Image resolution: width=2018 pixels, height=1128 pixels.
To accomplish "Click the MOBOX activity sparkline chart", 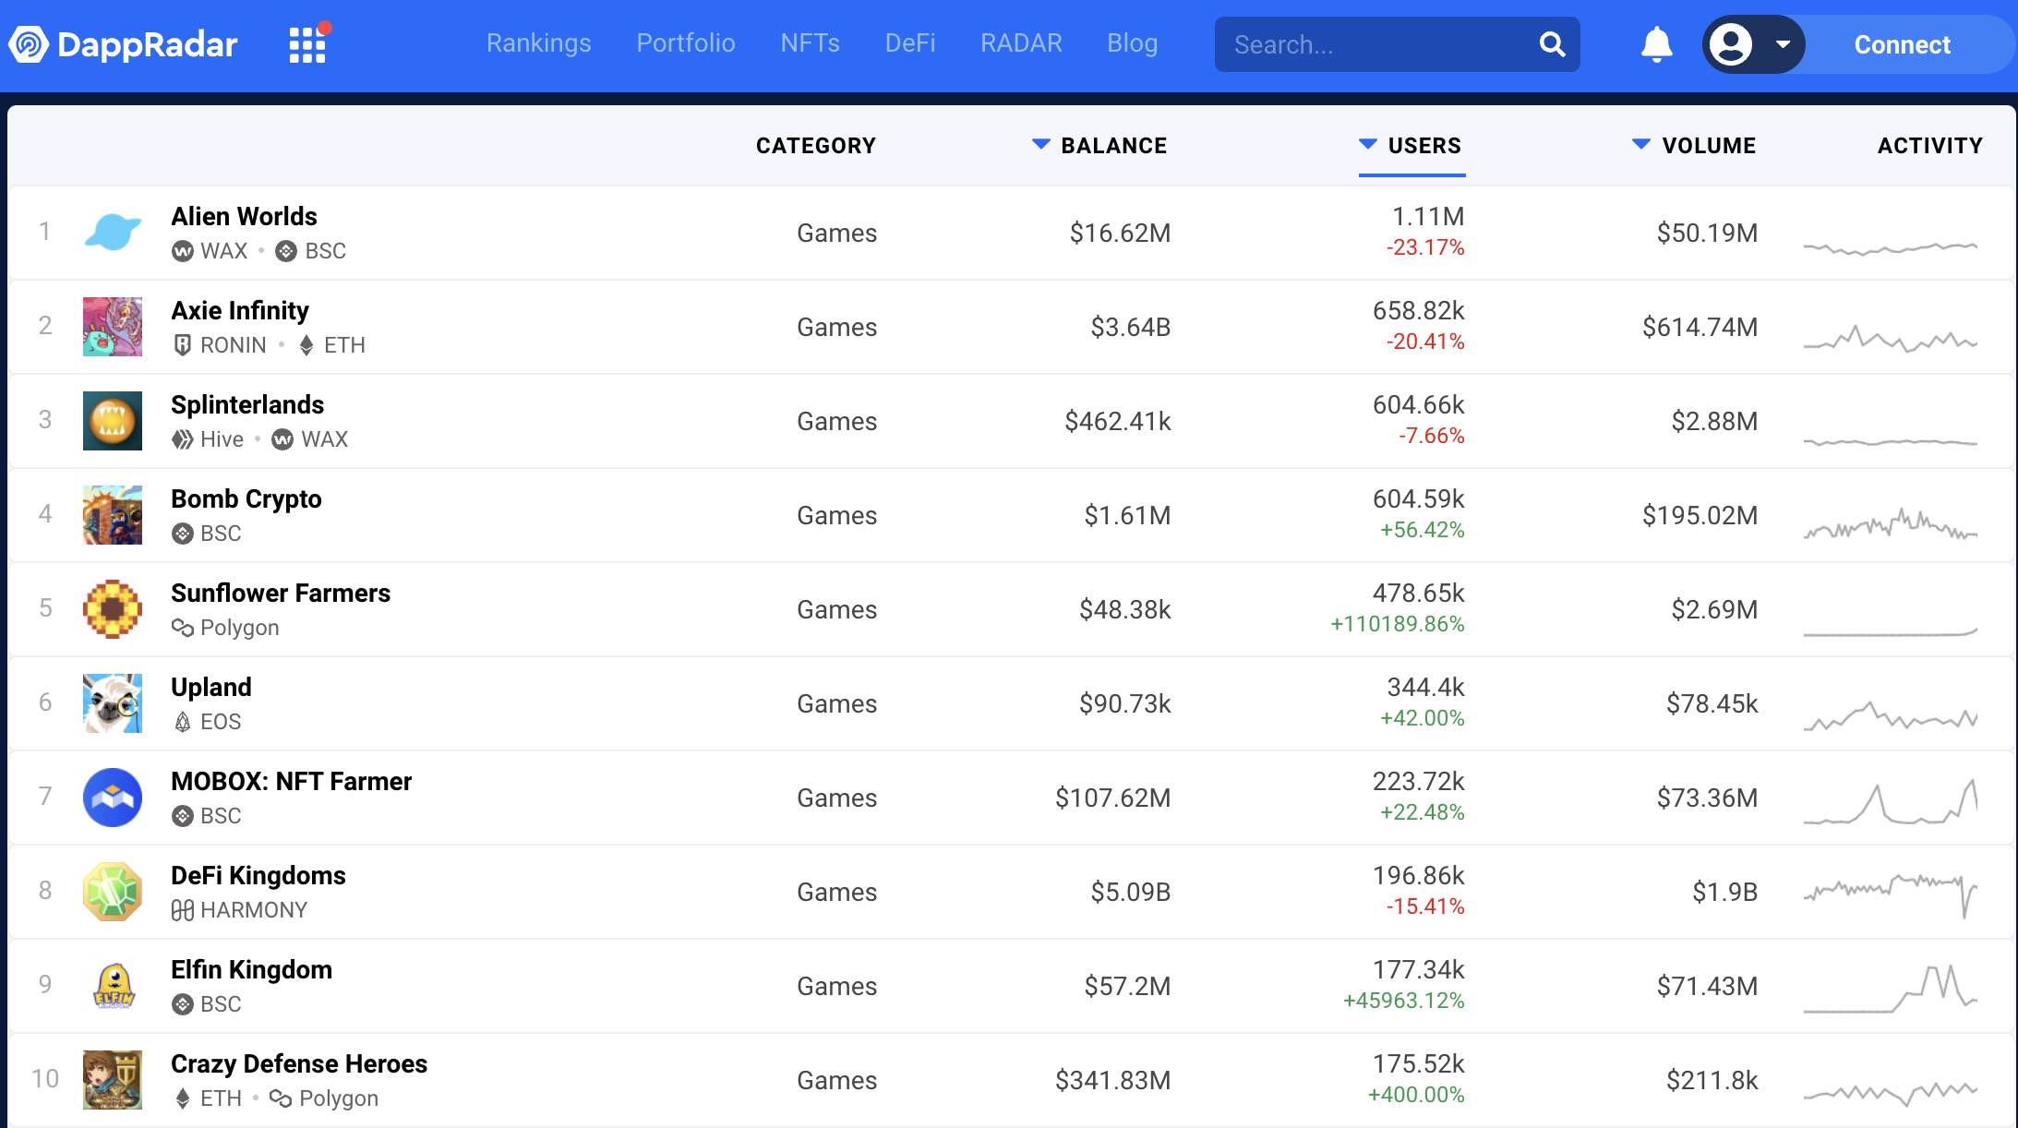I will (x=1891, y=801).
